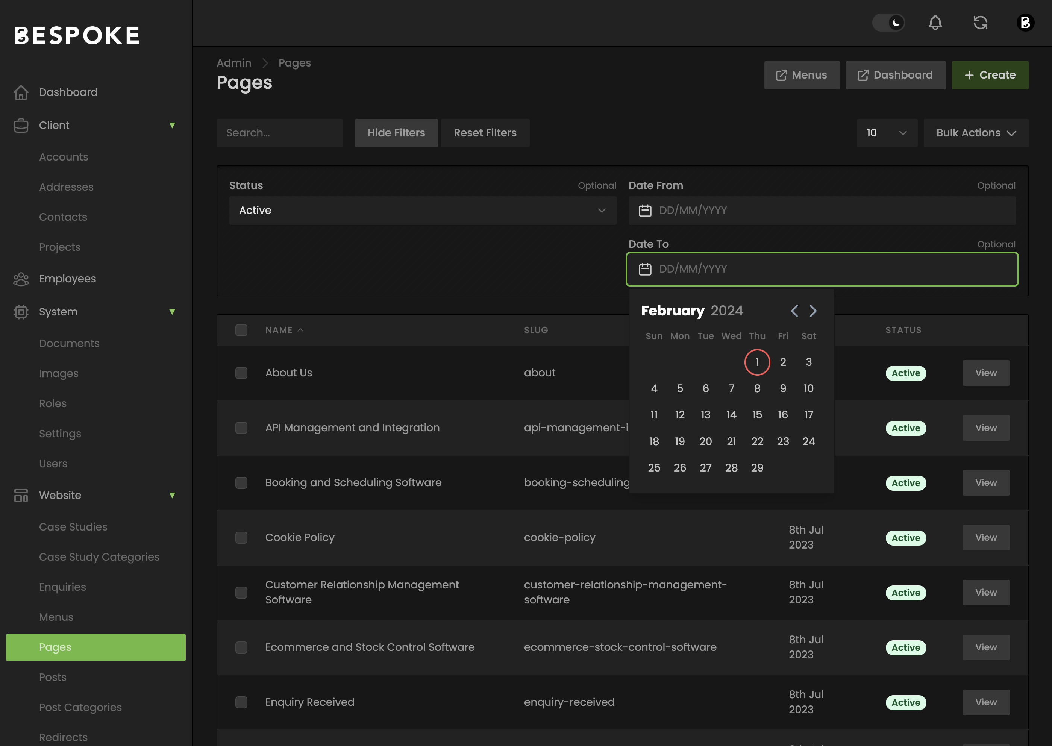Click the Employees people icon
1052x746 pixels.
pos(21,279)
